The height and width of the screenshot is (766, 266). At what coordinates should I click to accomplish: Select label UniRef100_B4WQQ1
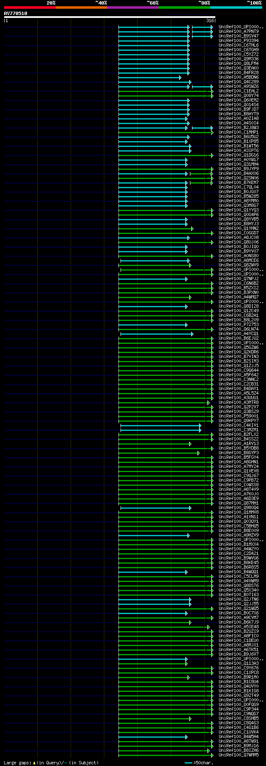click(x=239, y=572)
